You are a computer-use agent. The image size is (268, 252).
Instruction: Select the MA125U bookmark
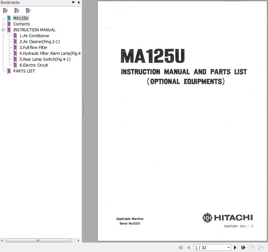click(x=21, y=18)
